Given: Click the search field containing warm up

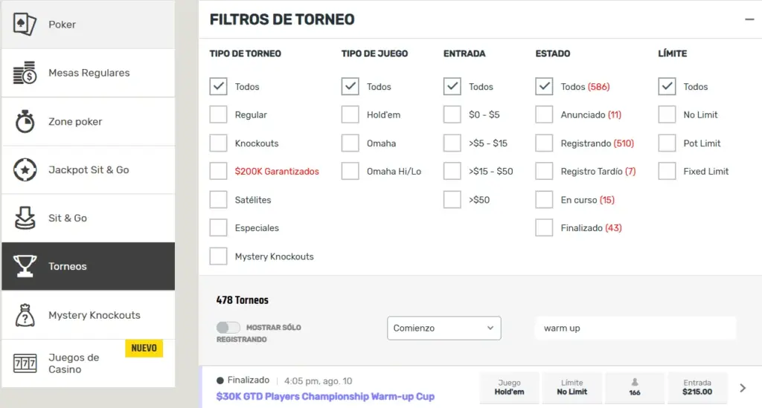Looking at the screenshot, I should (635, 328).
